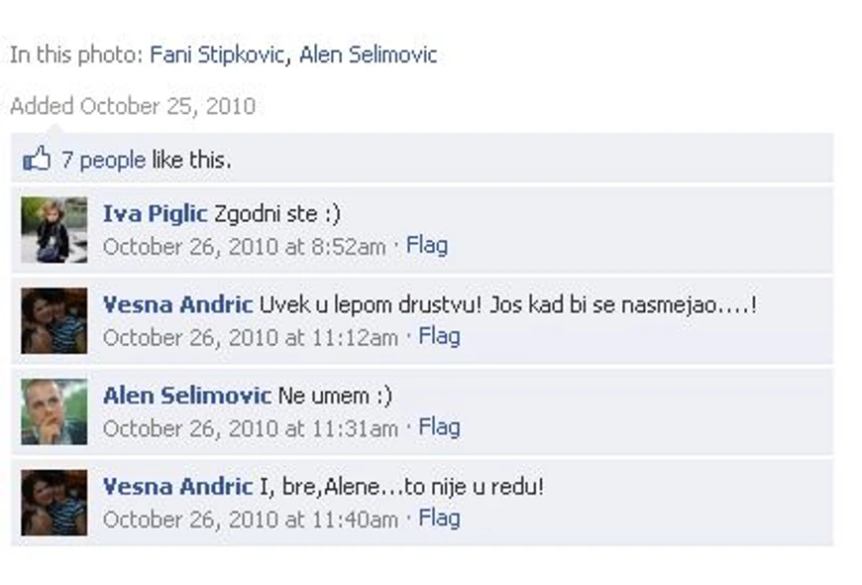Open Fani Stipkovic's tagged profile link

coord(218,55)
